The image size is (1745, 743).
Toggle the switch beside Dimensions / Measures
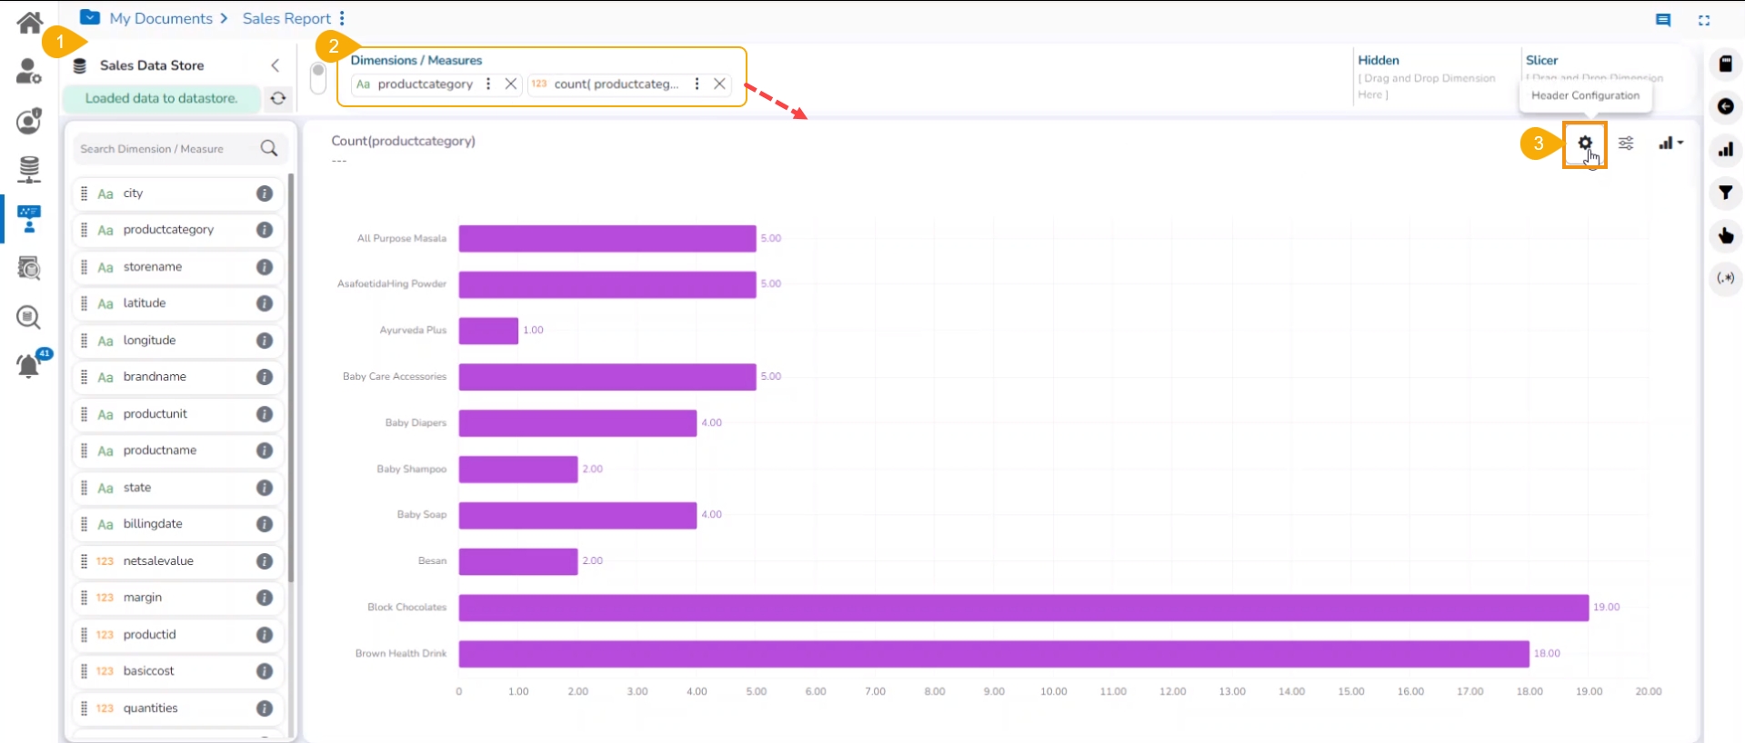coord(318,77)
